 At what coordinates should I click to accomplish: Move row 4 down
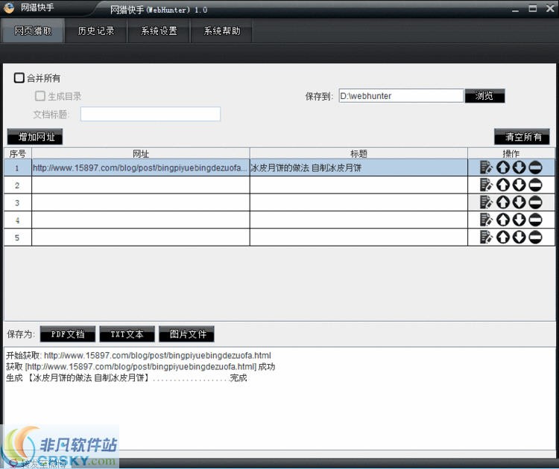(519, 220)
